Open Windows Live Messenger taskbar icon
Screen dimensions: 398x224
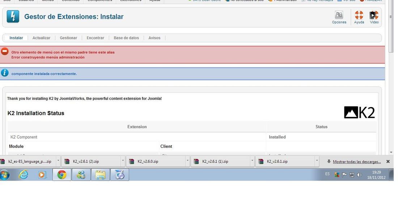click(x=81, y=175)
